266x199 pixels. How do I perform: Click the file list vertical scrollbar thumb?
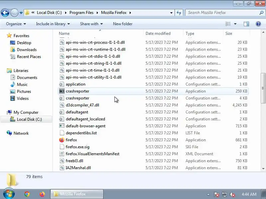[x=263, y=88]
